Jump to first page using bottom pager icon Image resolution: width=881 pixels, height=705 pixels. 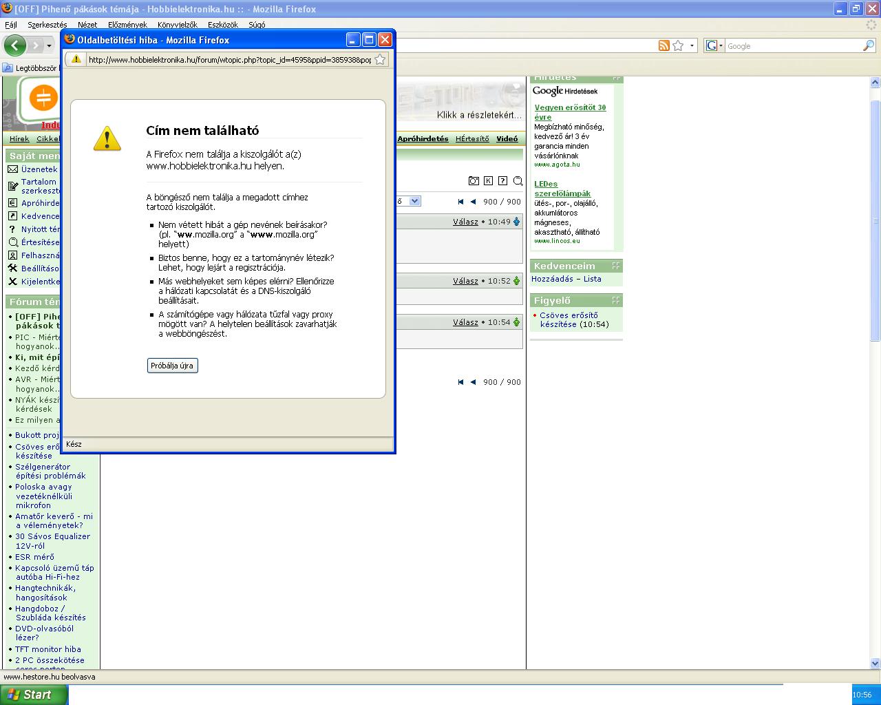(x=460, y=382)
